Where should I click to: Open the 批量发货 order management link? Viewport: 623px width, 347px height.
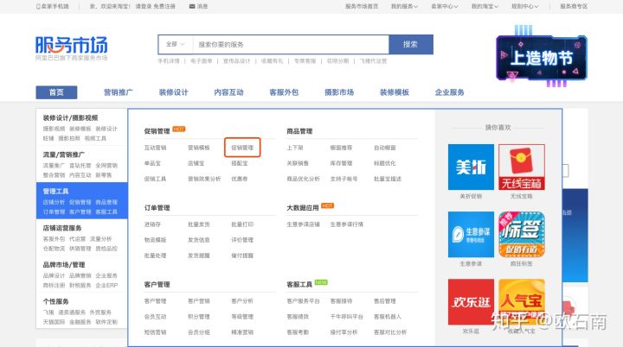point(198,224)
